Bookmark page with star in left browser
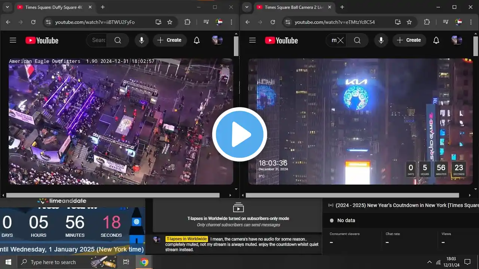This screenshot has height=269, width=479. click(x=170, y=22)
